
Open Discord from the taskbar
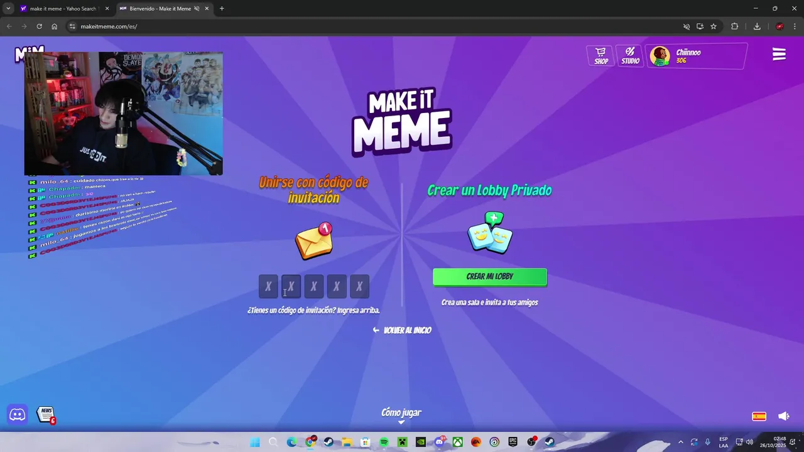[440, 442]
